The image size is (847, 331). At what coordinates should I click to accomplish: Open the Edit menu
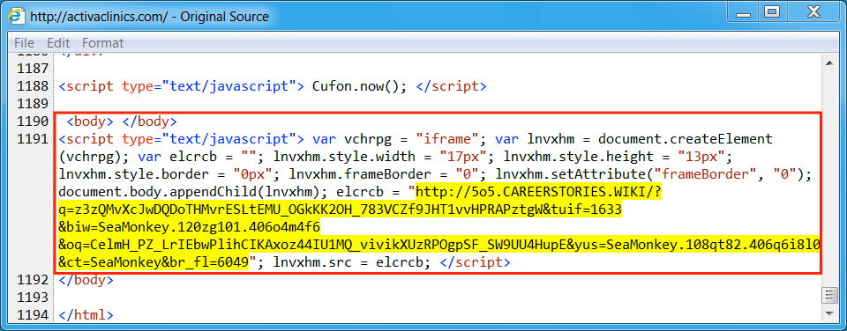coord(58,43)
